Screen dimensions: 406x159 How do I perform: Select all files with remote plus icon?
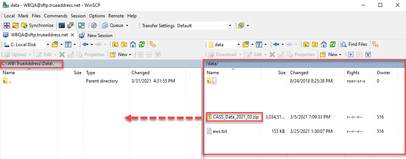[351, 55]
